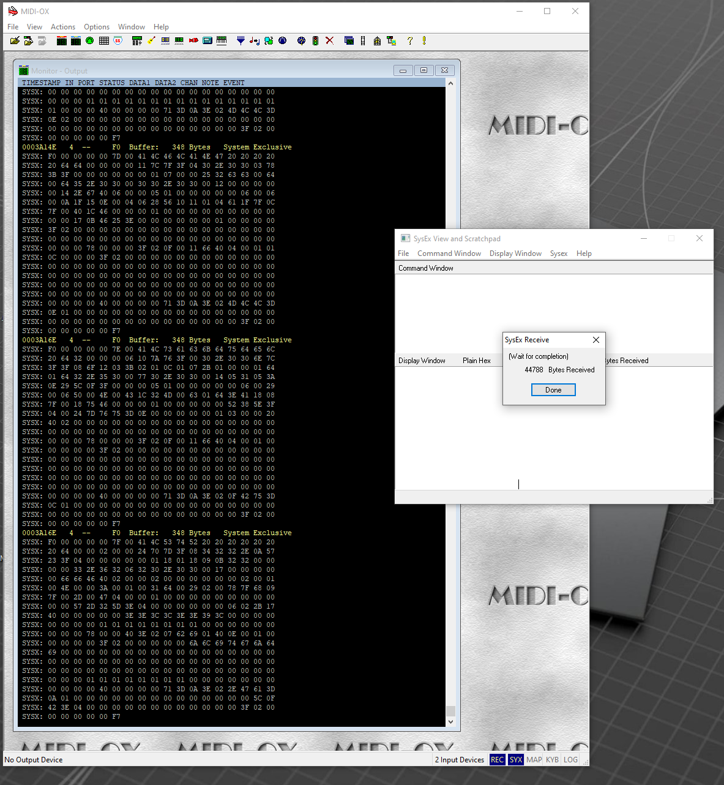
Task: Open Help menu in SysEx View window
Action: coord(584,254)
